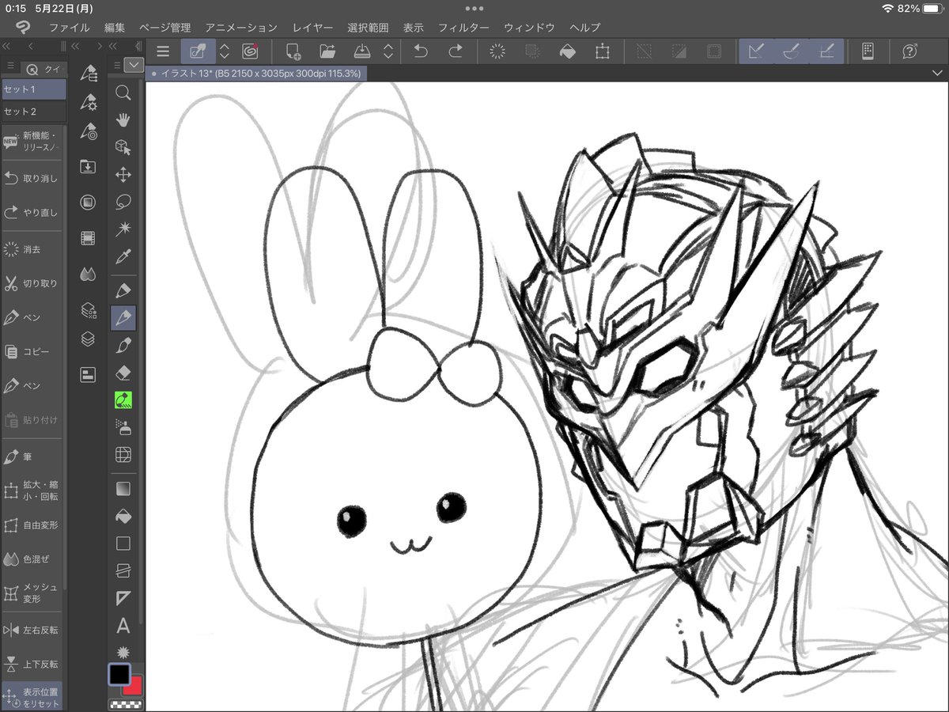Open a file with folder icon
The height and width of the screenshot is (712, 949).
coord(327,52)
